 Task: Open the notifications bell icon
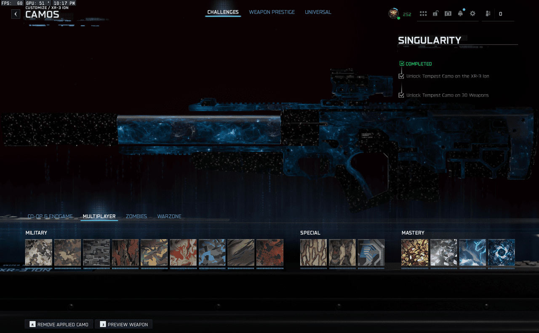[x=460, y=14]
